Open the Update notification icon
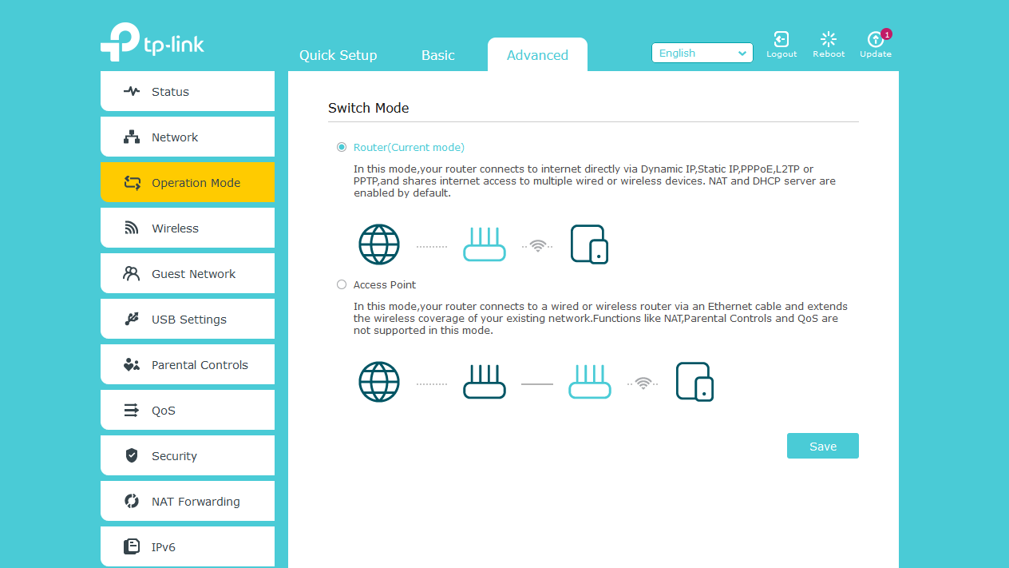 [x=876, y=39]
